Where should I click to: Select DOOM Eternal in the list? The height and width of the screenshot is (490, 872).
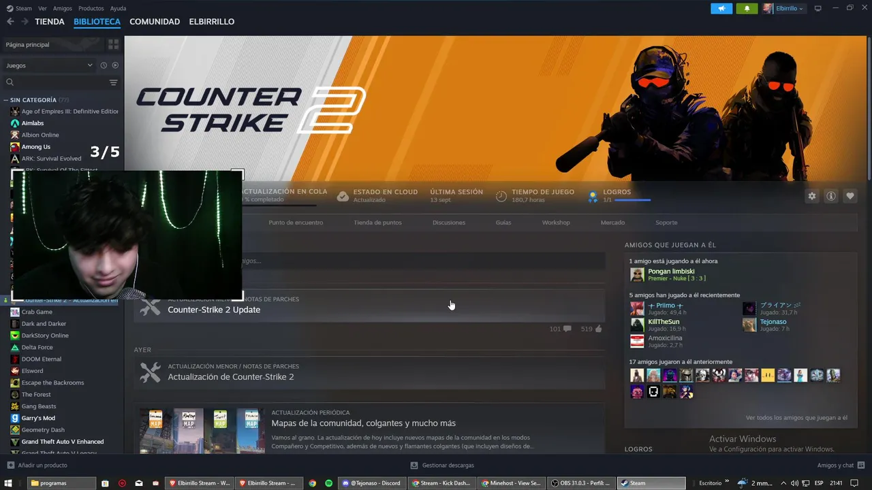(x=41, y=359)
